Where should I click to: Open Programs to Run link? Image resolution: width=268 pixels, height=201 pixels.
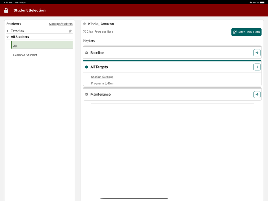point(102,83)
